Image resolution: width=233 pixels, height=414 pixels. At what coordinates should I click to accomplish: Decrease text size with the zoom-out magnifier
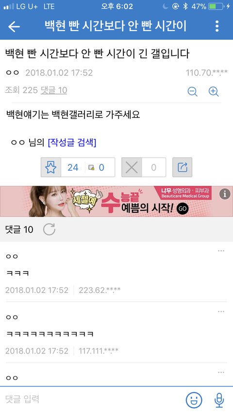point(192,91)
